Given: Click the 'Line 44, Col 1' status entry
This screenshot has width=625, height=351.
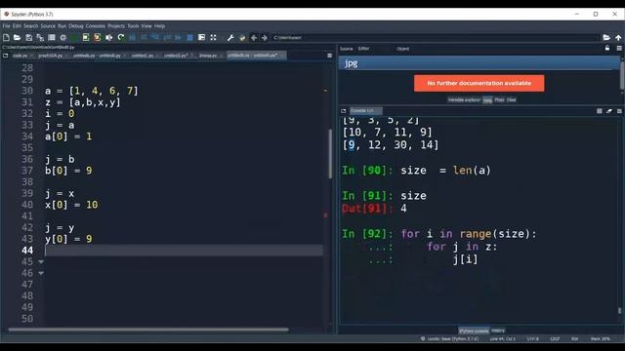Looking at the screenshot, I should click(x=503, y=338).
